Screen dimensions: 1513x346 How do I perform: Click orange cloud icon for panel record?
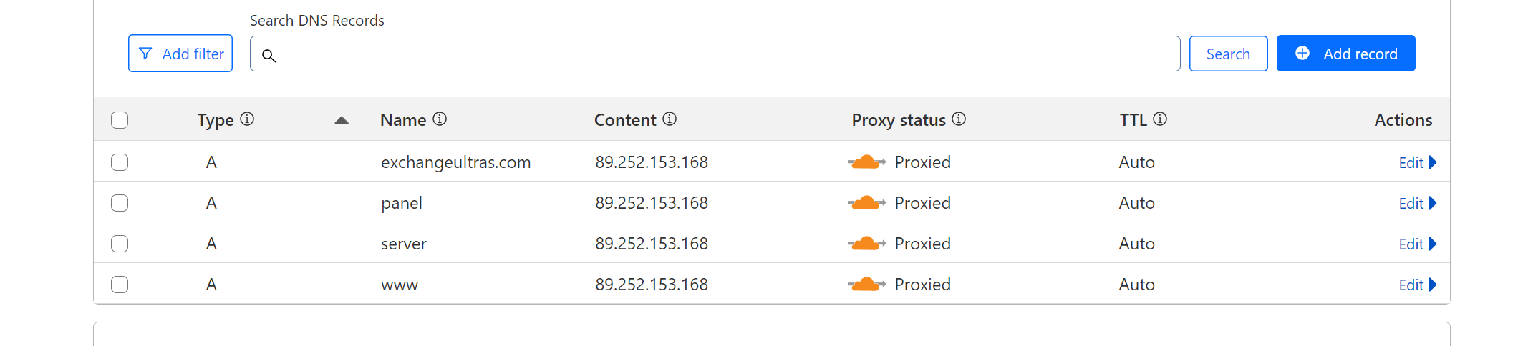(866, 203)
